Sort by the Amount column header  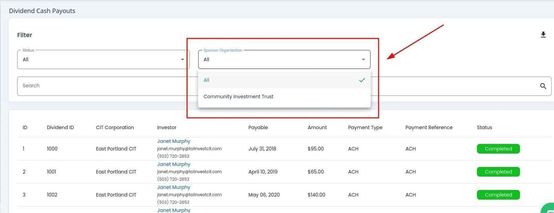[x=317, y=127]
